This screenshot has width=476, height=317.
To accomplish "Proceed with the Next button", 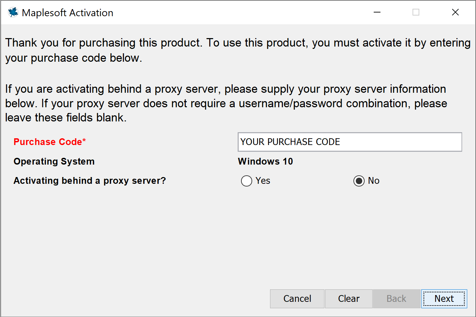I will [444, 299].
